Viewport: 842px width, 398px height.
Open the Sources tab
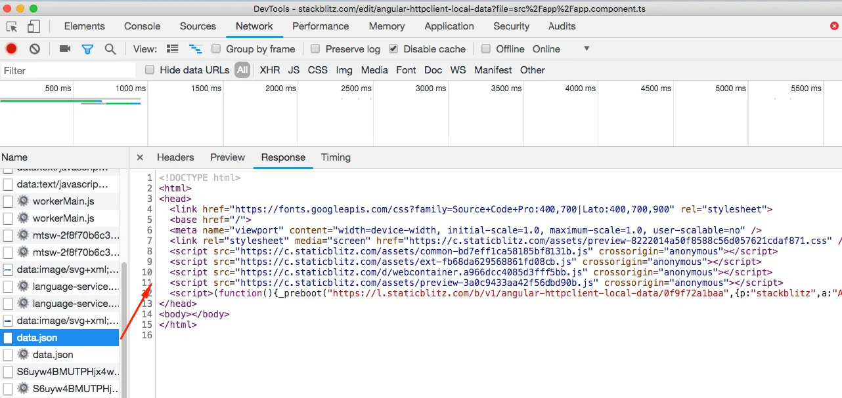[x=198, y=26]
